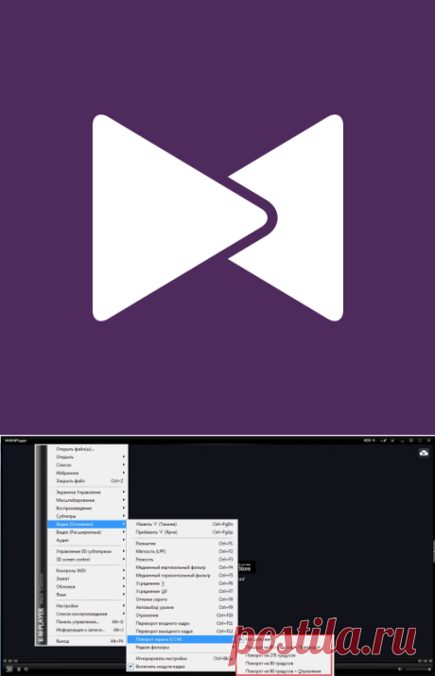Open the Открыть файл(ы)... menu entry

(x=88, y=449)
